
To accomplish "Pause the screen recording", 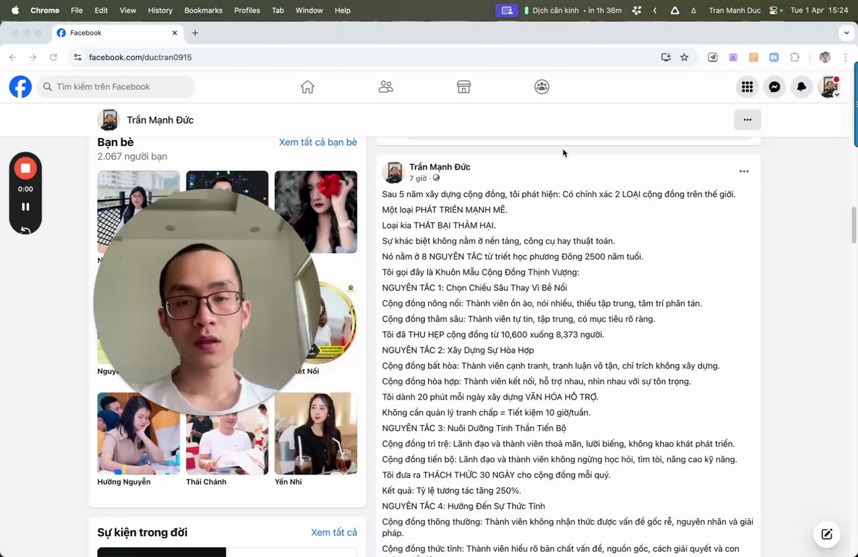I will 25,206.
